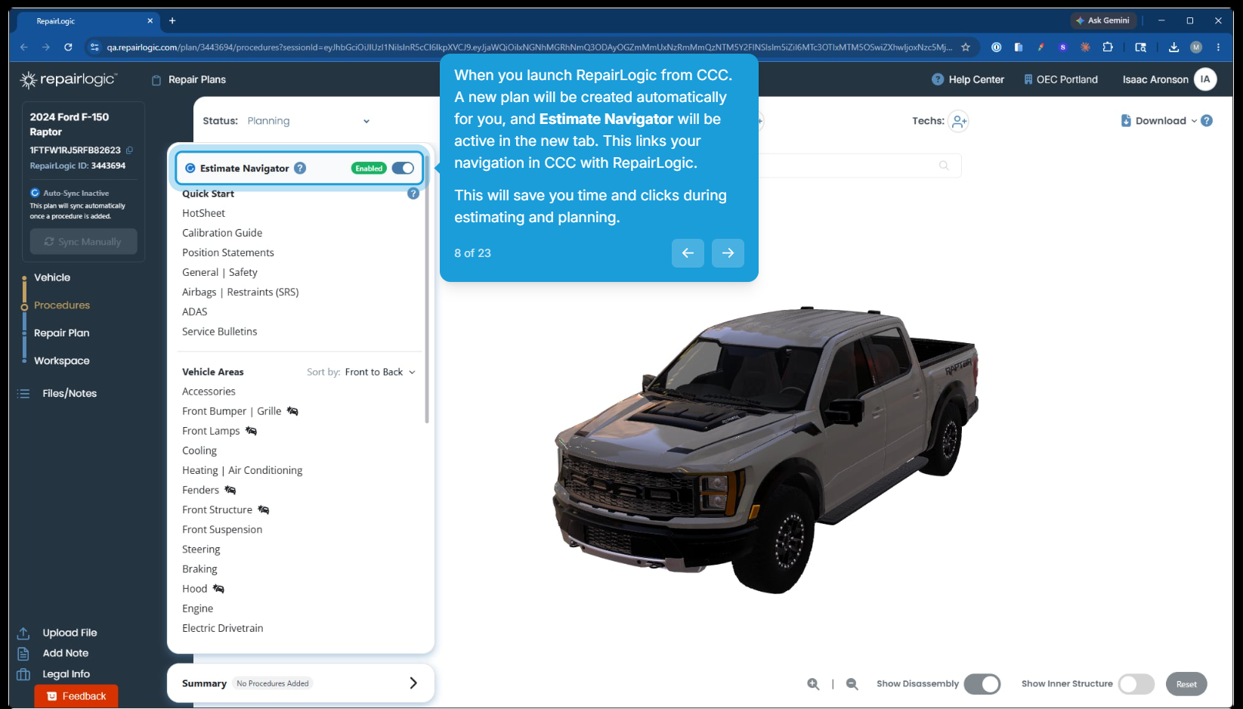1243x709 pixels.
Task: Open the Status Planning dropdown
Action: [308, 121]
